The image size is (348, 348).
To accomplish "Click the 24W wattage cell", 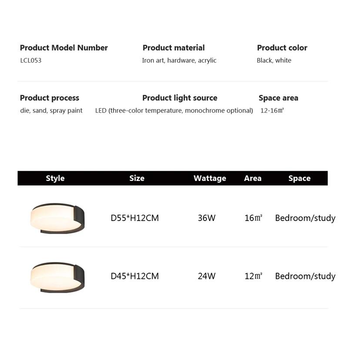I will [x=207, y=276].
